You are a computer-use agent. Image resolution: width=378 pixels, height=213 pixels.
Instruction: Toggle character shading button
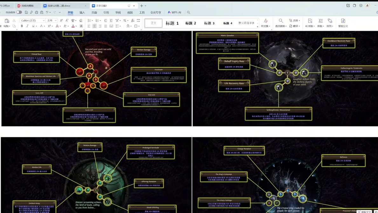pyautogui.click(x=81, y=26)
